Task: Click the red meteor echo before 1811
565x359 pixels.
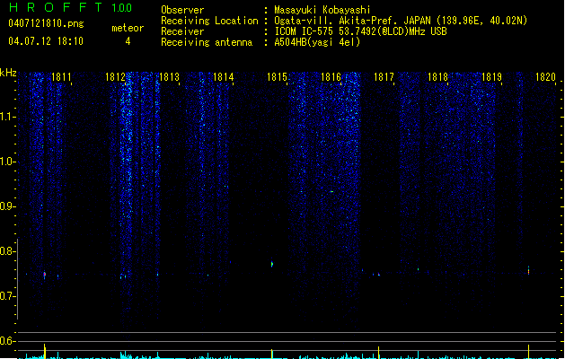Action: 45,275
